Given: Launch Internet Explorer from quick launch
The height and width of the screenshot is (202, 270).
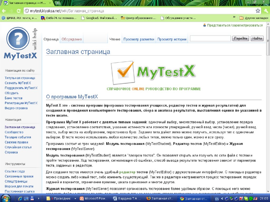Looking at the screenshot, I should click(x=20, y=199).
